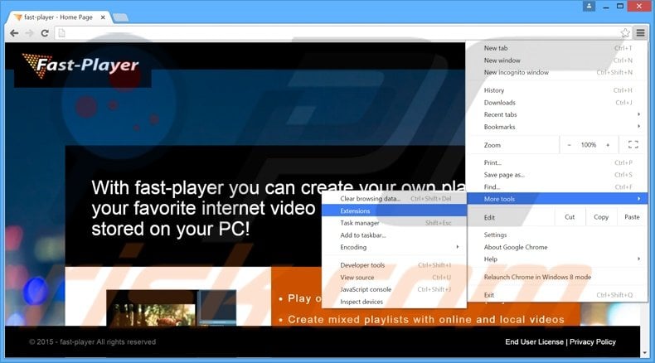Open the Chrome hamburger menu icon

(640, 32)
